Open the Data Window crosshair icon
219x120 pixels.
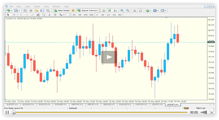pyautogui.click(x=31, y=10)
